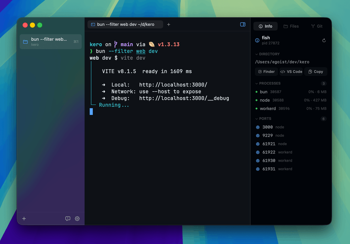Image resolution: width=350 pixels, height=244 pixels.
Task: Click the 'main' git branch in prompt
Action: coord(127,44)
